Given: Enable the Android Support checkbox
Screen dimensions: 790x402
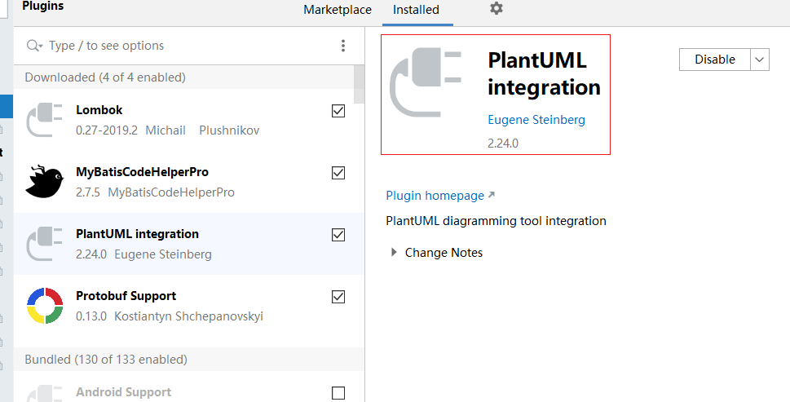Looking at the screenshot, I should click(x=338, y=393).
